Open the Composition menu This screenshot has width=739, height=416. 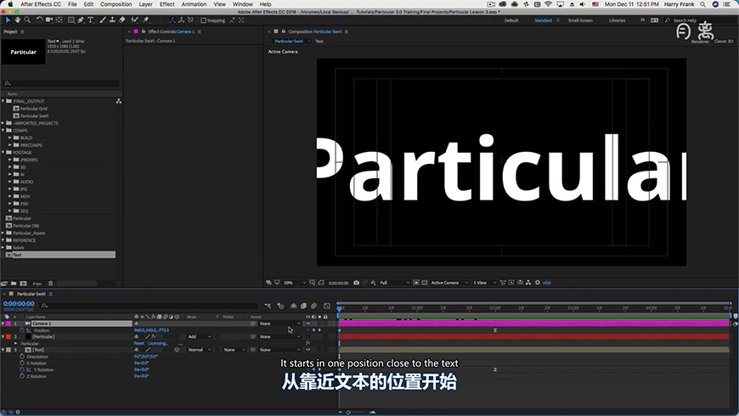116,4
